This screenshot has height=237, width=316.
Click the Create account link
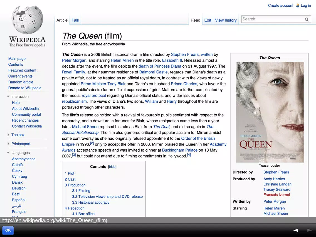(280, 6)
